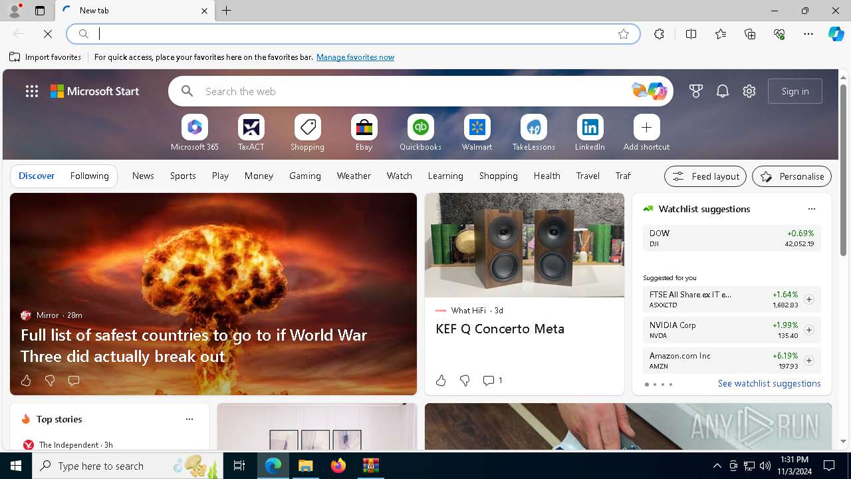Open Edge Settings and more menu
851x479 pixels.
(x=808, y=34)
